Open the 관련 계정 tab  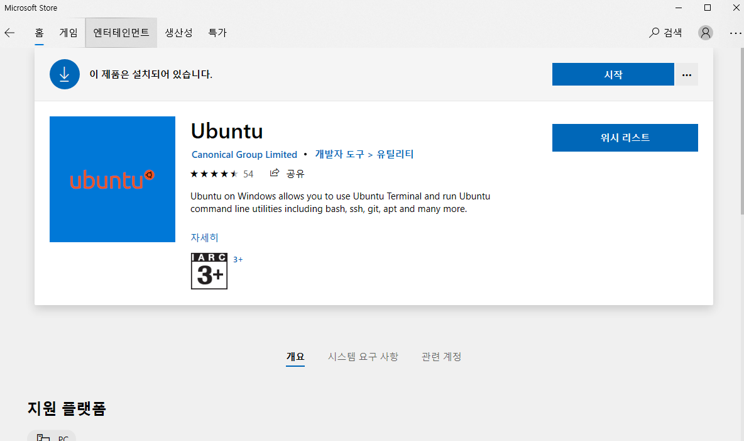441,357
